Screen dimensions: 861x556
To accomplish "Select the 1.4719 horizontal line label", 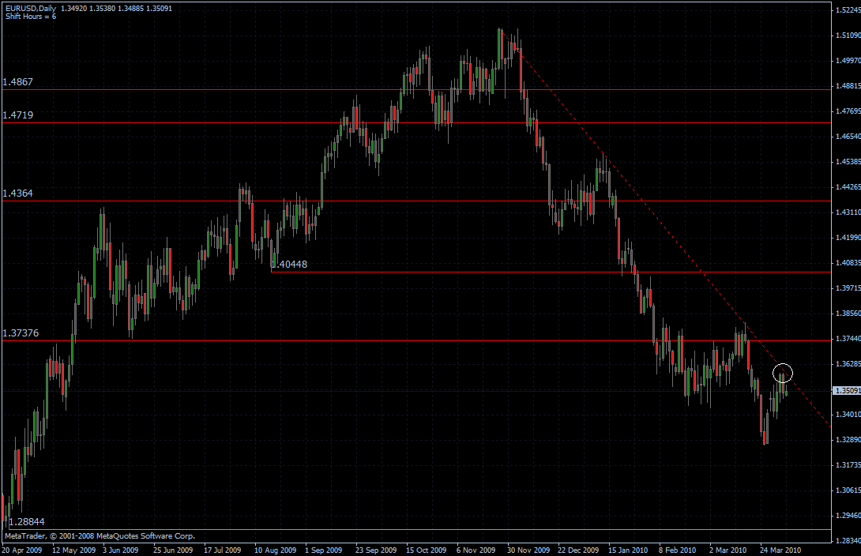I will point(17,115).
